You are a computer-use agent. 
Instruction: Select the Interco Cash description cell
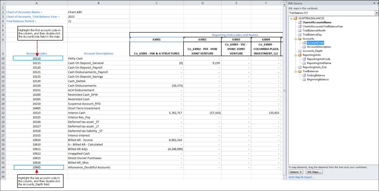pyautogui.click(x=99, y=113)
